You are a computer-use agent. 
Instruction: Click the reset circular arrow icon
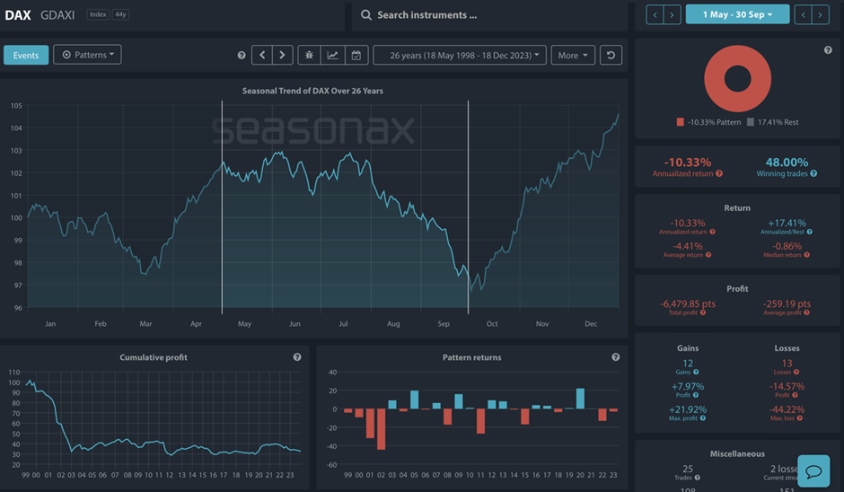tap(611, 55)
